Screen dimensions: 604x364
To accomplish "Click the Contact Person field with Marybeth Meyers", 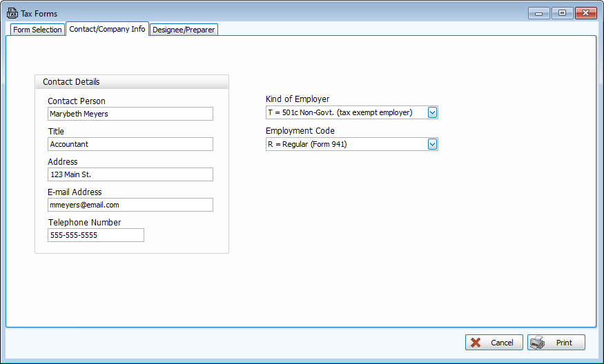I will (130, 114).
